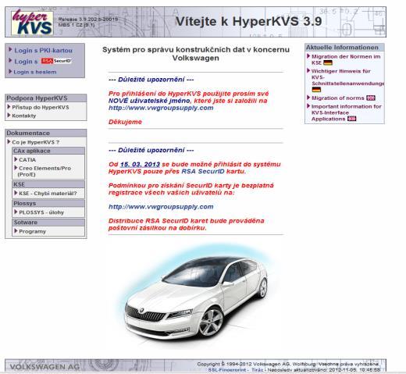
Task: Click the Aktuelle Informationen panel header
Action: pyautogui.click(x=344, y=48)
